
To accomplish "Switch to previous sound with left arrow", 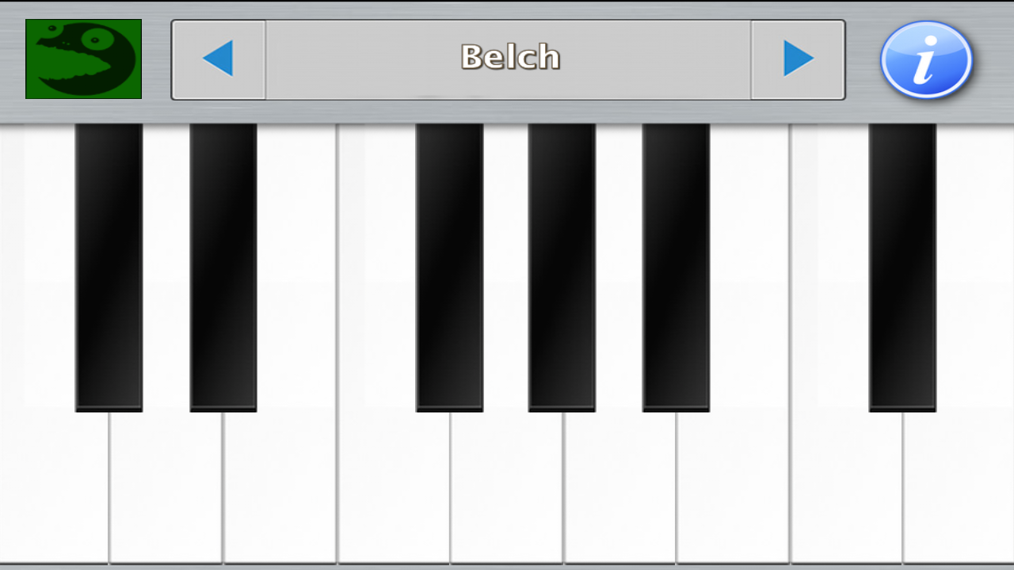I will point(219,59).
